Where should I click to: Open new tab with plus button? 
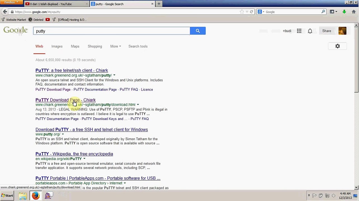coord(159,4)
